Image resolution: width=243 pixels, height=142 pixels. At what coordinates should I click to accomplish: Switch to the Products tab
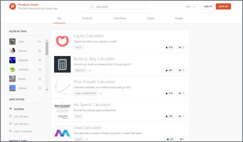tap(87, 18)
